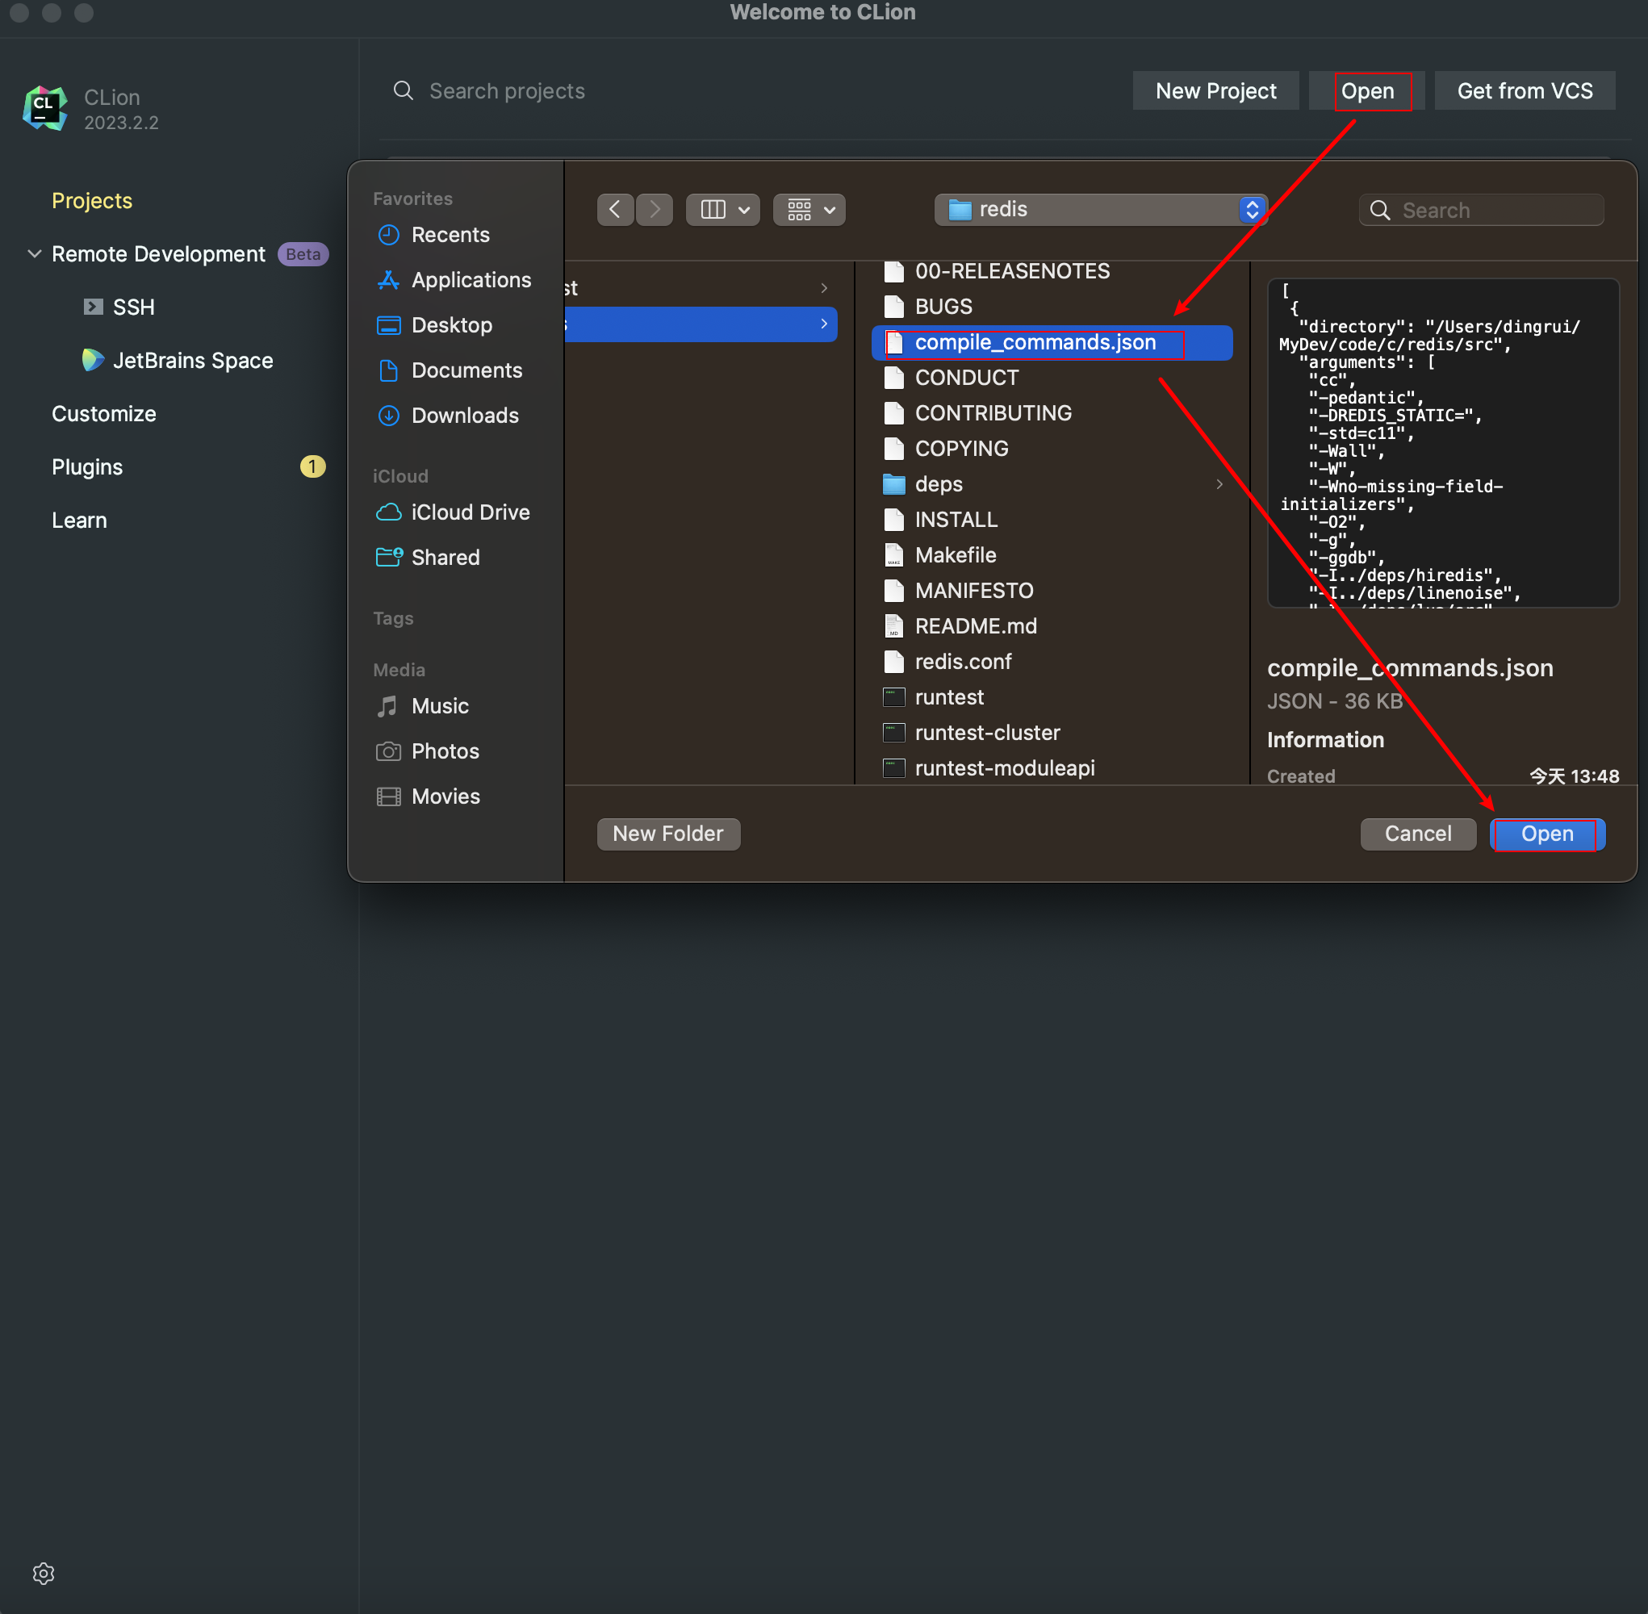
Task: Open the redis folder path popup
Action: click(x=1100, y=209)
